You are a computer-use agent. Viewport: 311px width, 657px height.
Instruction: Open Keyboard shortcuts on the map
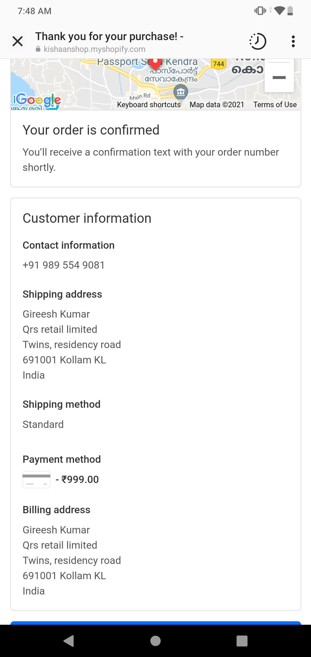[x=149, y=105]
